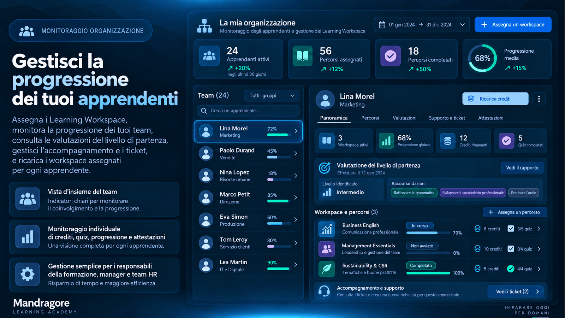Click the Crediti rimanenti coins icon
Screen dimensions: 565x318
point(447,141)
